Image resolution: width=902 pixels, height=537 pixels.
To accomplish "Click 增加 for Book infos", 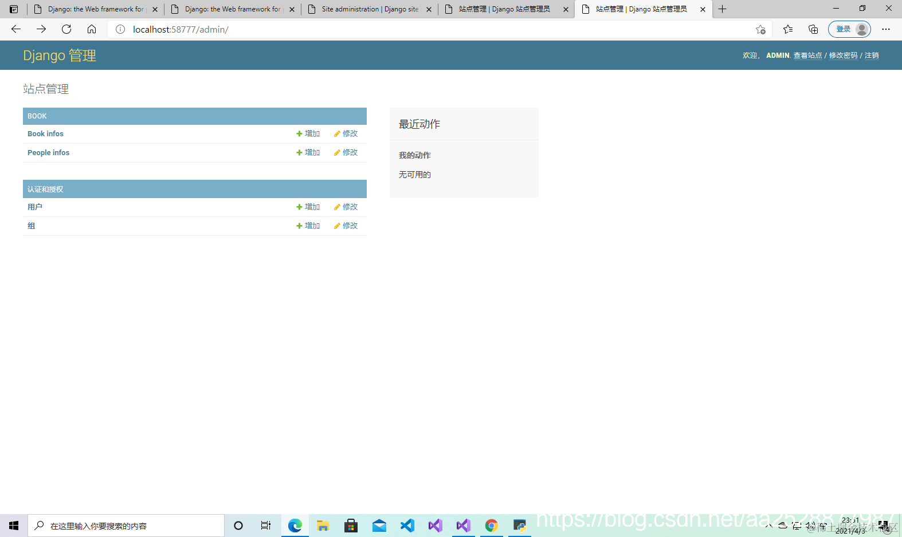I will [308, 134].
